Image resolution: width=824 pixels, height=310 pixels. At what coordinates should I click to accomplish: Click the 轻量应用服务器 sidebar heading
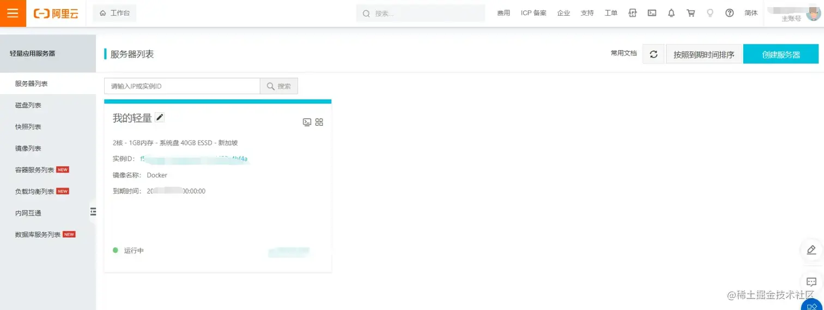coord(33,53)
